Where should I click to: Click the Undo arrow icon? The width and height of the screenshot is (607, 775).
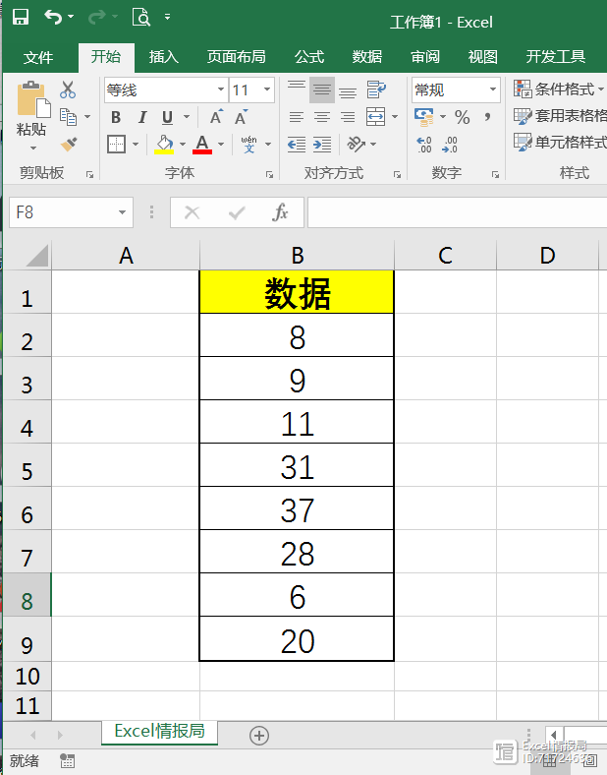(53, 17)
